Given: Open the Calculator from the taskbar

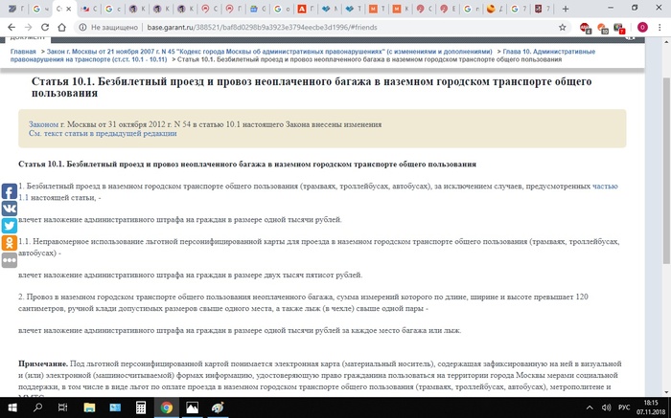Looking at the screenshot, I should click(x=140, y=407).
